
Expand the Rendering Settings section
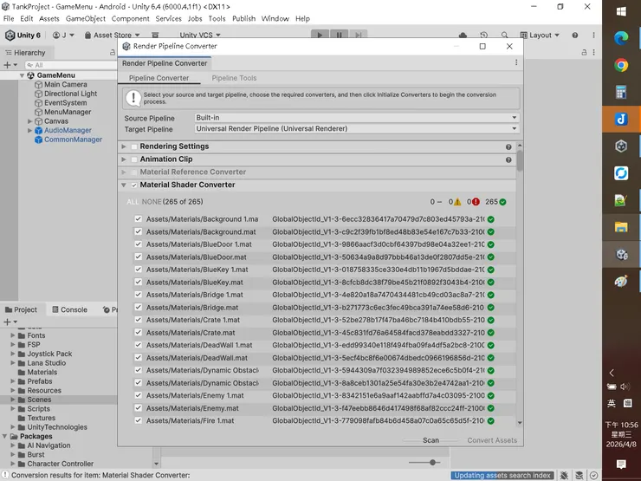pyautogui.click(x=124, y=146)
